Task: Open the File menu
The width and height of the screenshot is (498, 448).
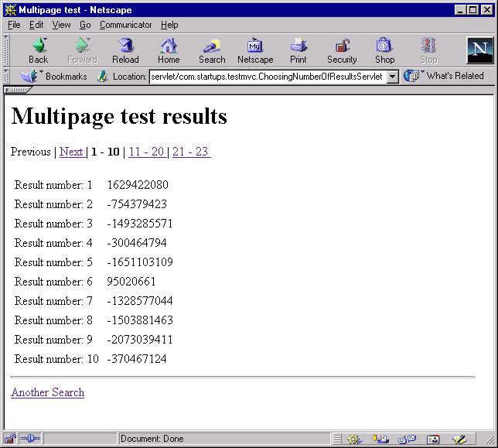Action: (14, 25)
